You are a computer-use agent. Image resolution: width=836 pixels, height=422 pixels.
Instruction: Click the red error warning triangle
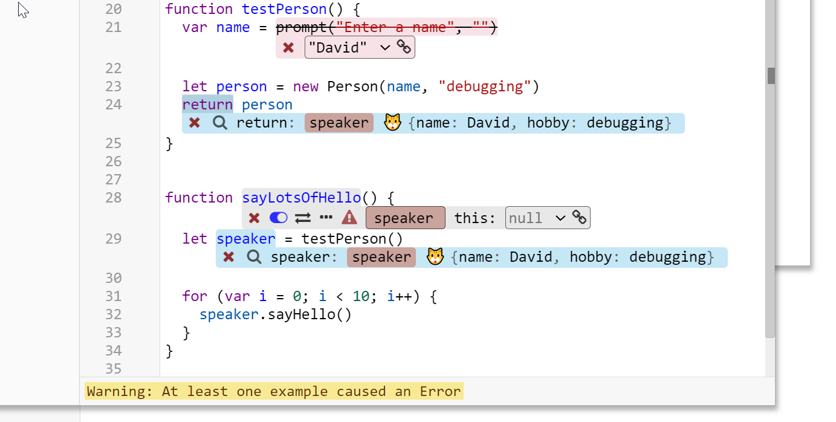click(x=349, y=218)
